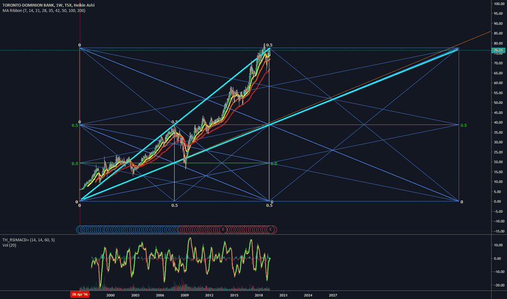Viewport: 507px width, 299px height.
Task: Select the TH_RSIMACD+ indicator legend
Action: 28,240
